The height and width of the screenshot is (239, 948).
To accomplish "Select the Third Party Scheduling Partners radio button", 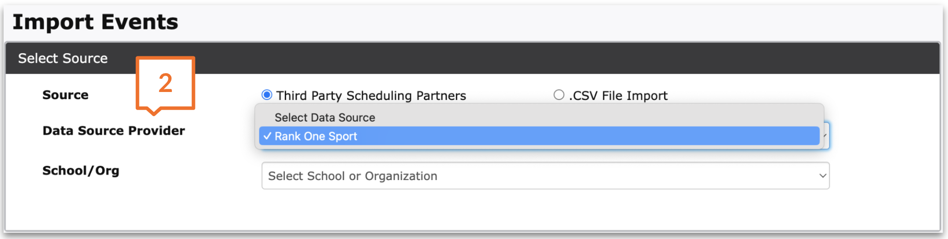I will coord(267,95).
